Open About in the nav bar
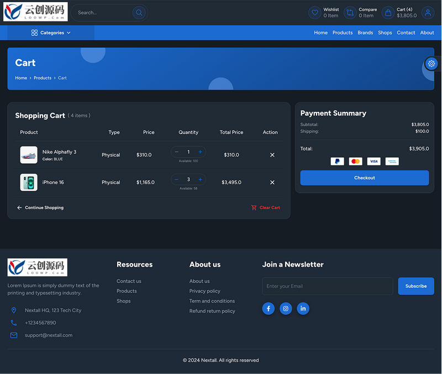This screenshot has width=442, height=374. click(427, 33)
